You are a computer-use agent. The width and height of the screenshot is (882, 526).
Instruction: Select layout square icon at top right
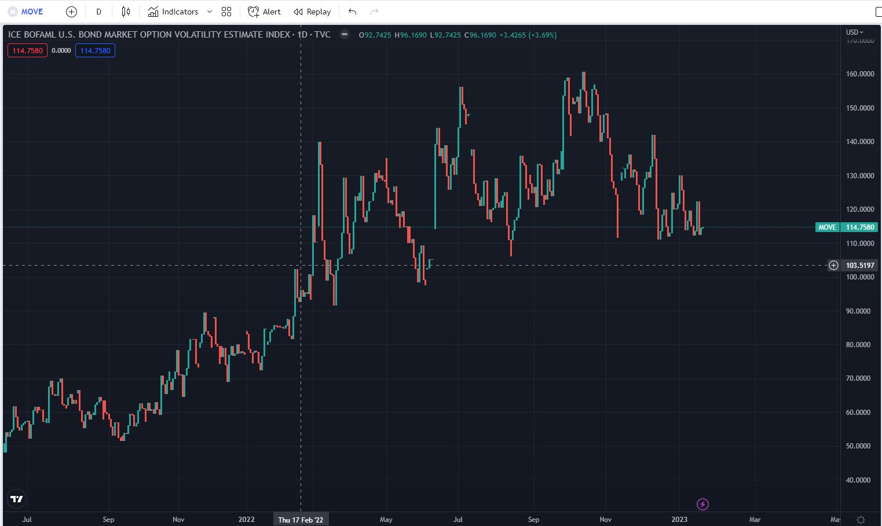878,12
